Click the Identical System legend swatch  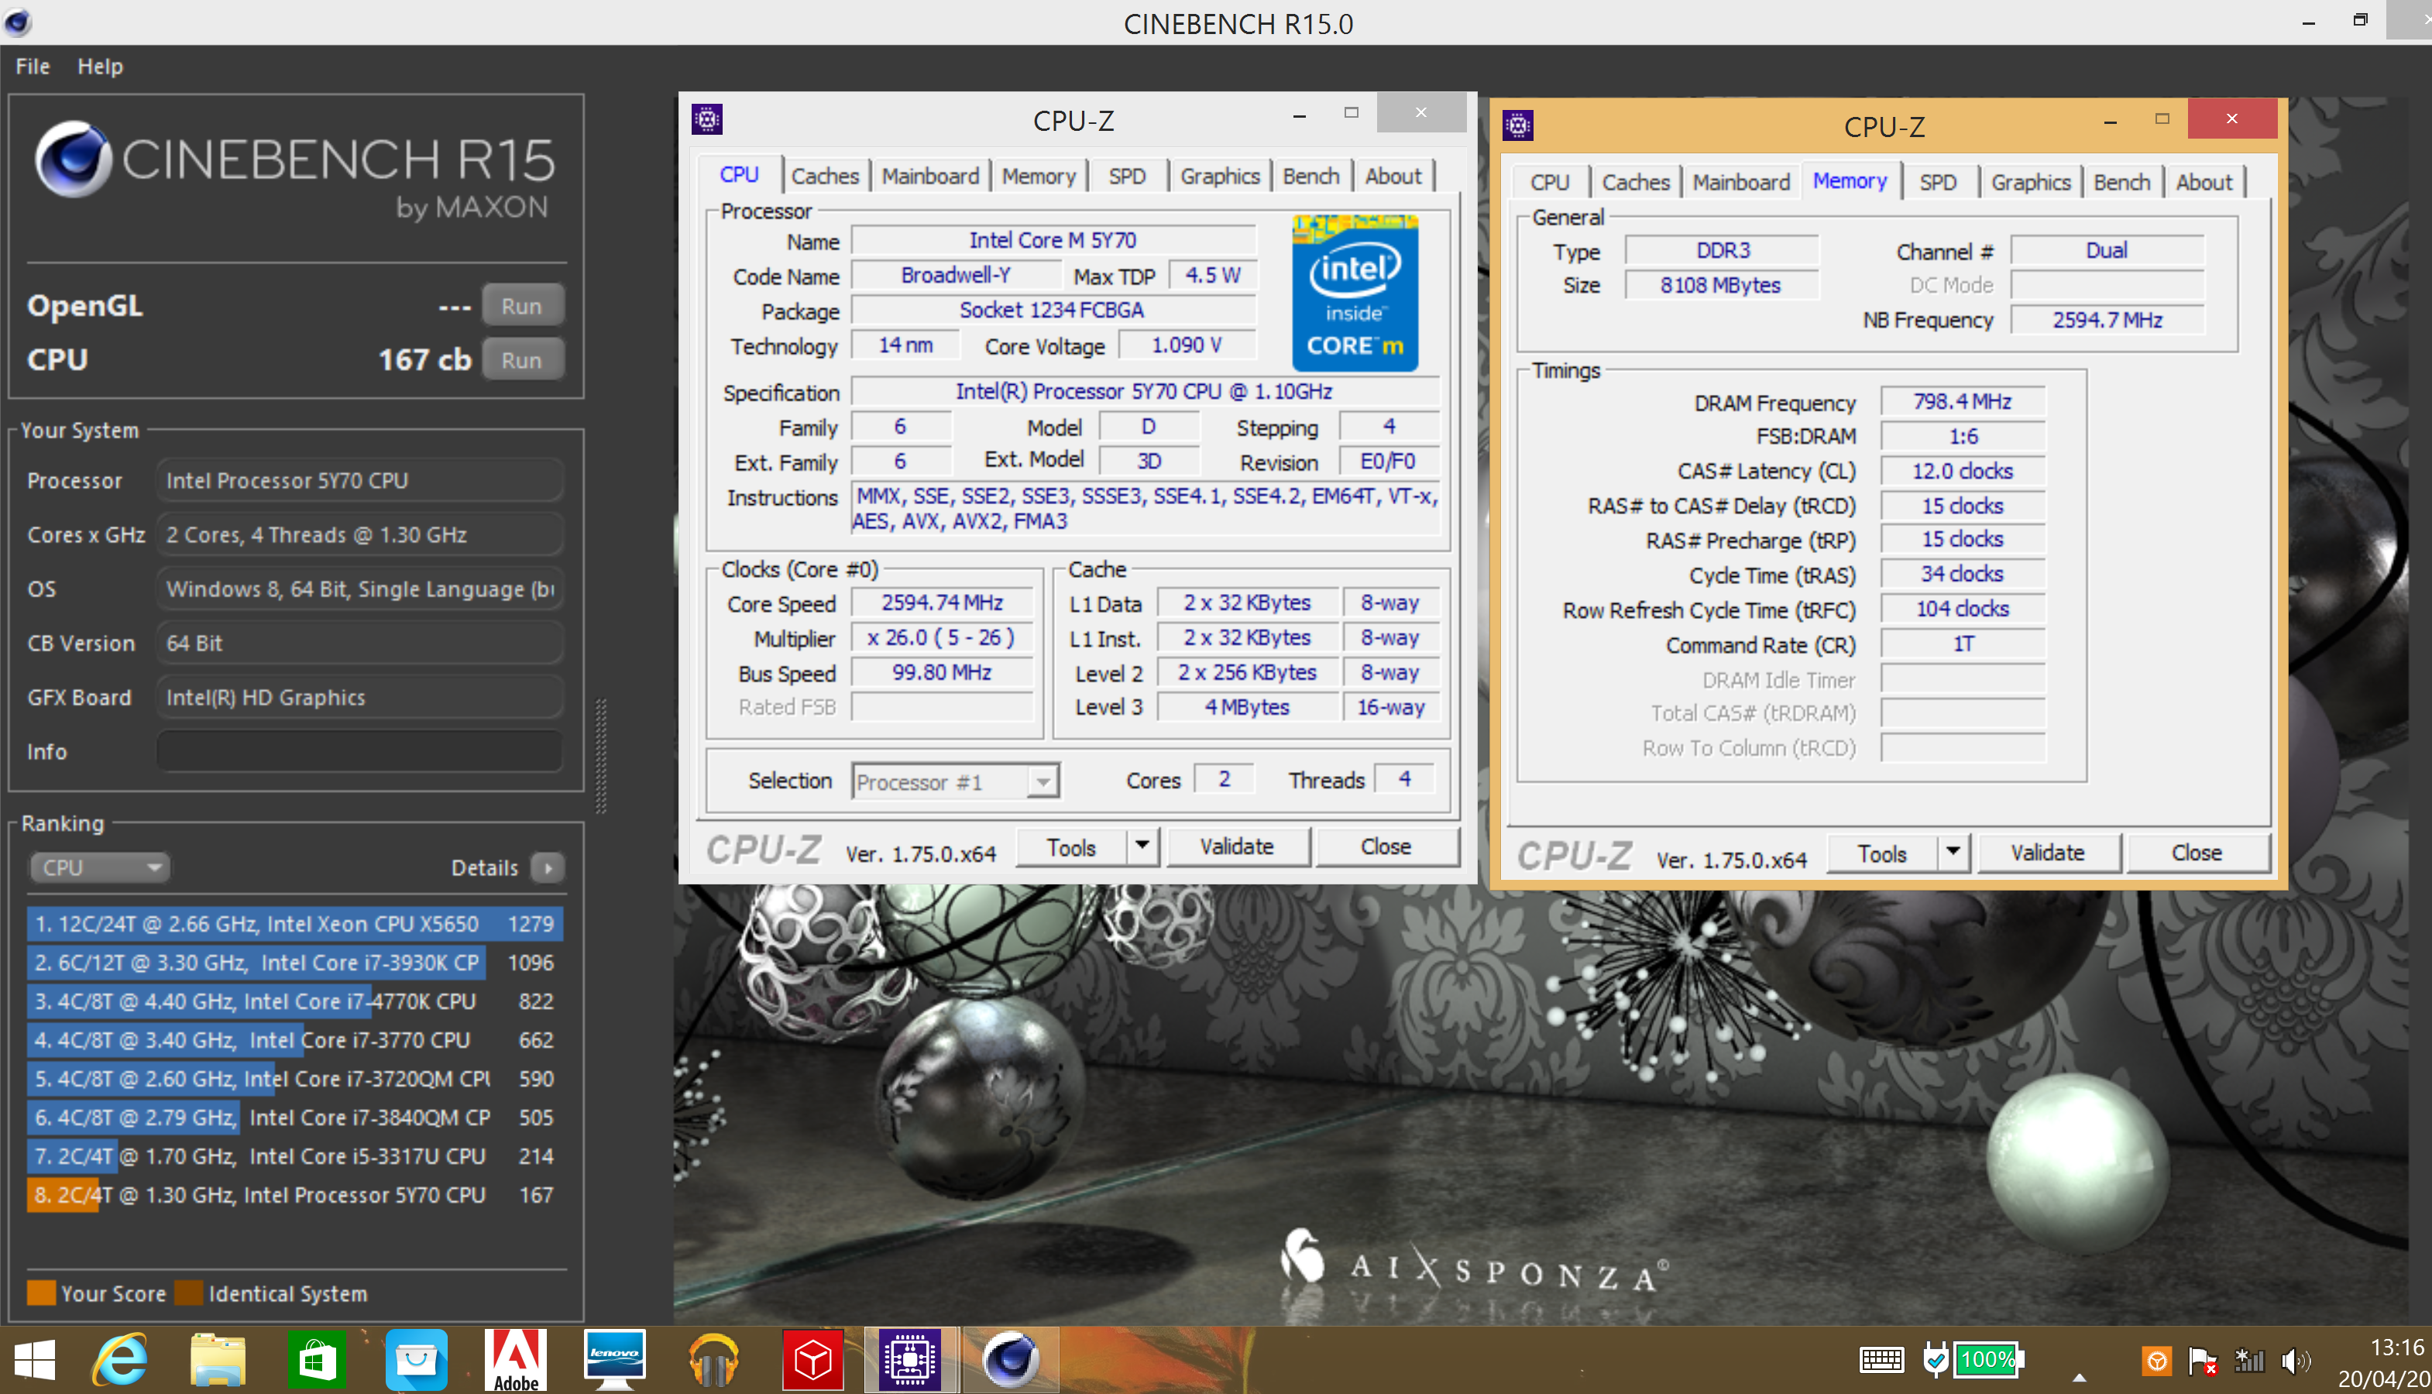coord(189,1293)
